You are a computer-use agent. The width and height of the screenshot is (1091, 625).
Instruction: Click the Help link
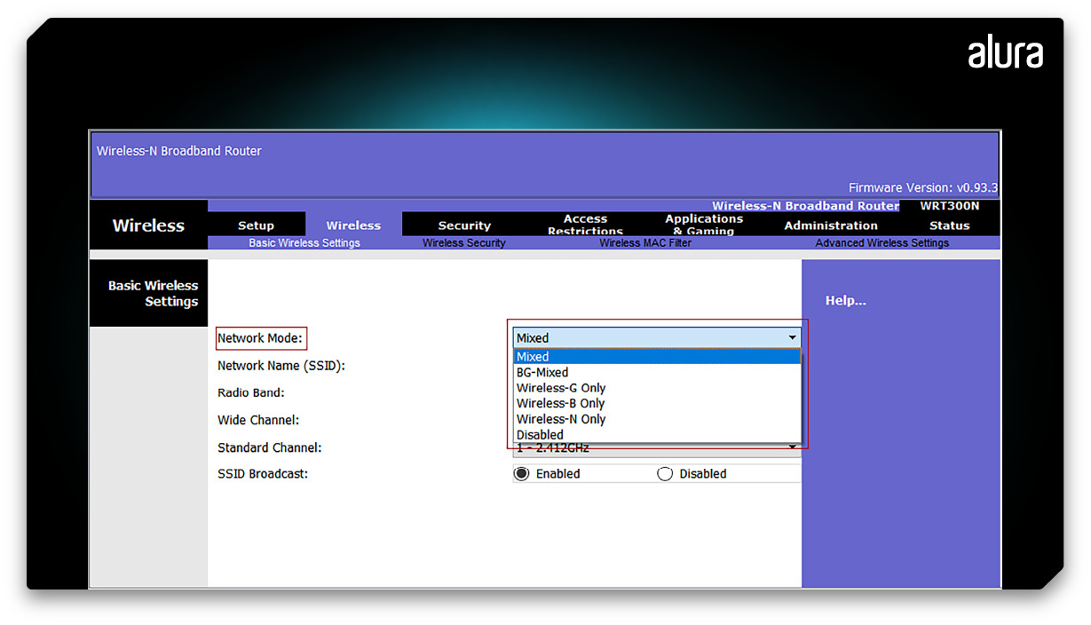(x=845, y=300)
